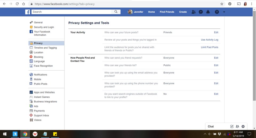Open Payments settings
This screenshot has height=138, width=256.
pos(39,111)
